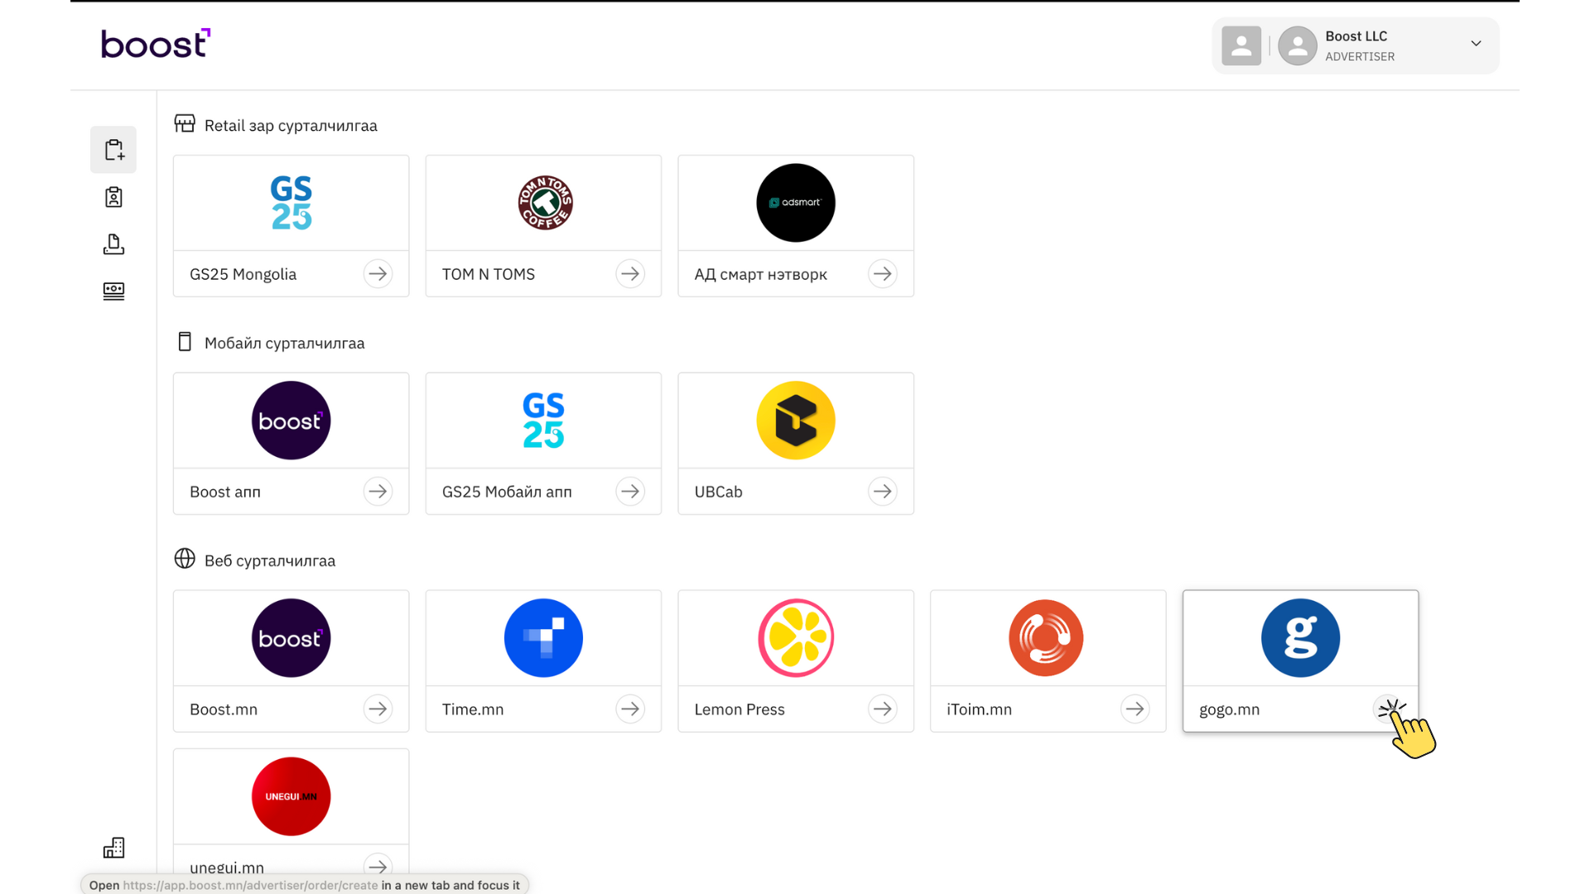Select the Boost апп mobile card

point(291,443)
